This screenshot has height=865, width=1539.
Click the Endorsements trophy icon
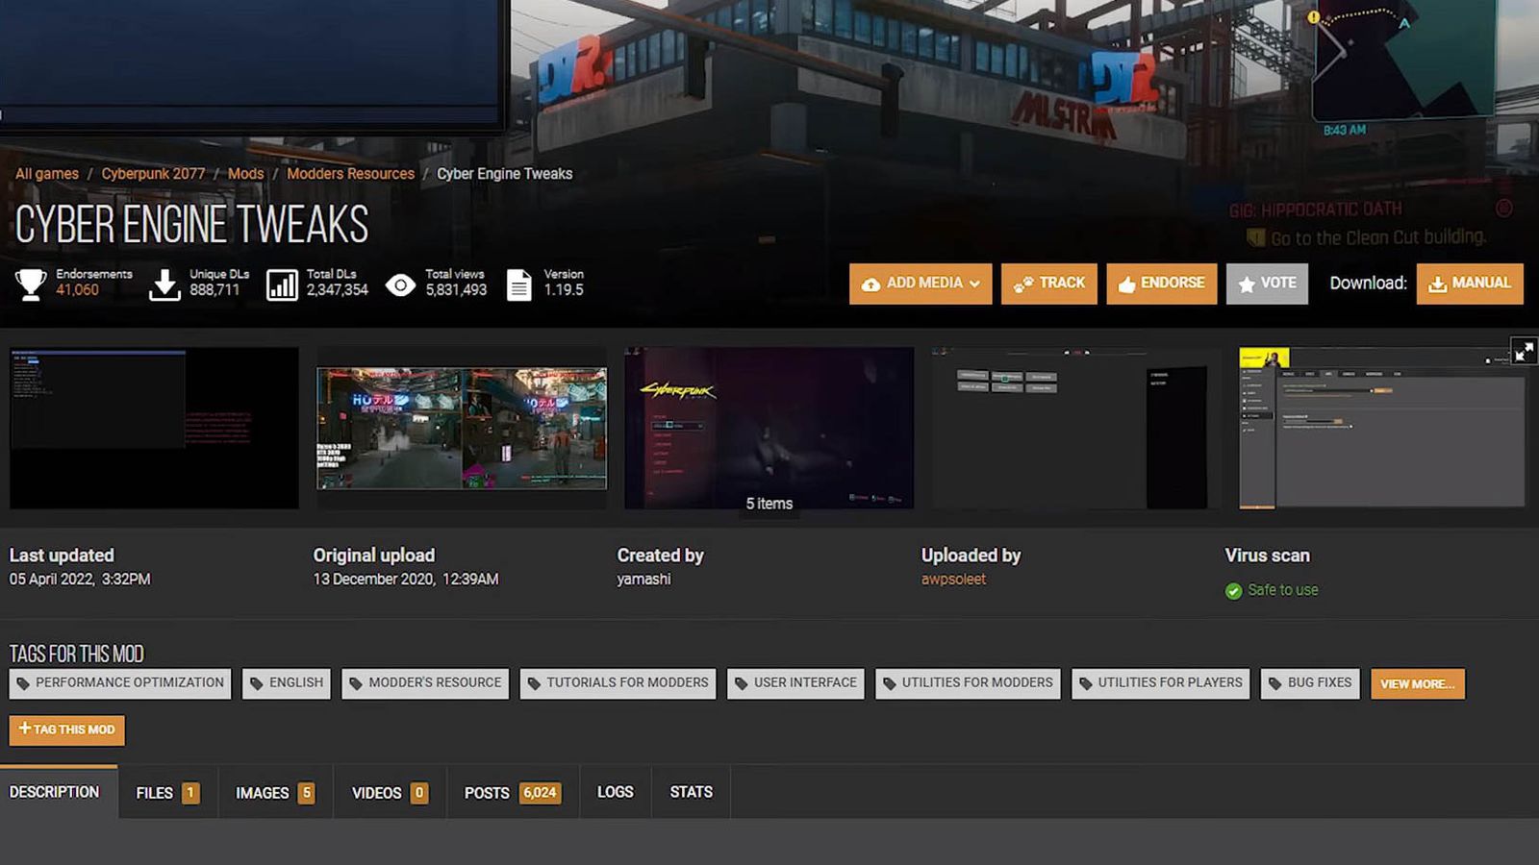pos(31,284)
